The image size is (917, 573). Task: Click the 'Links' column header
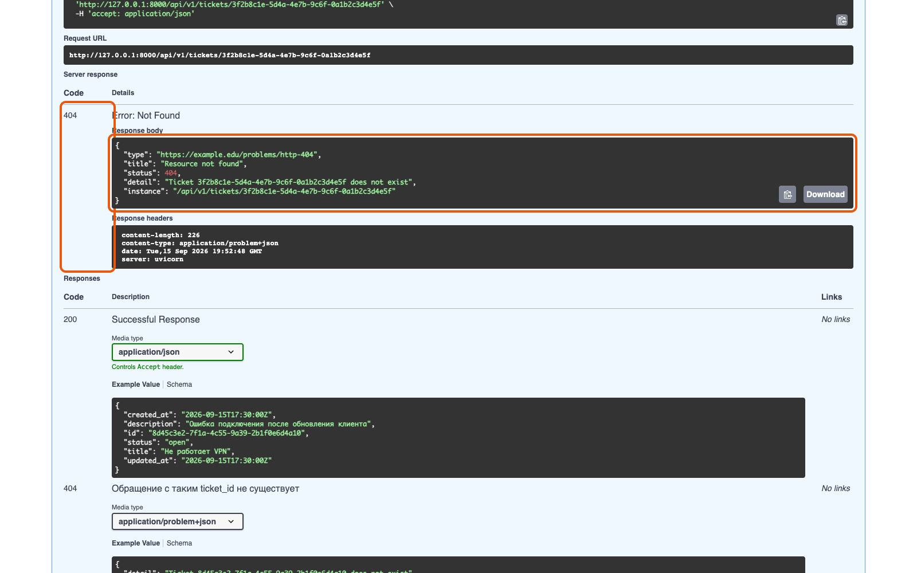pyautogui.click(x=832, y=297)
